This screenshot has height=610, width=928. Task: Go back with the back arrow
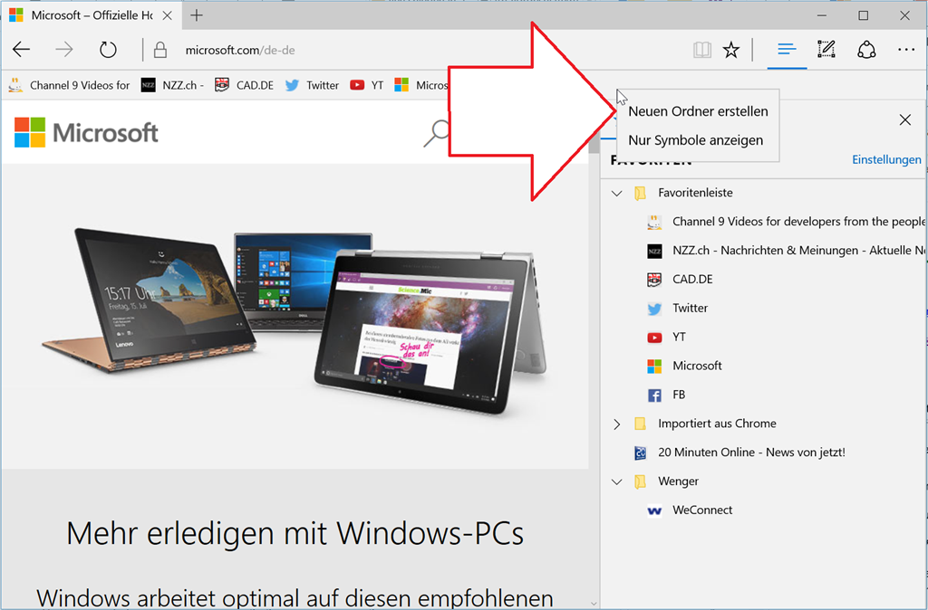(x=22, y=50)
